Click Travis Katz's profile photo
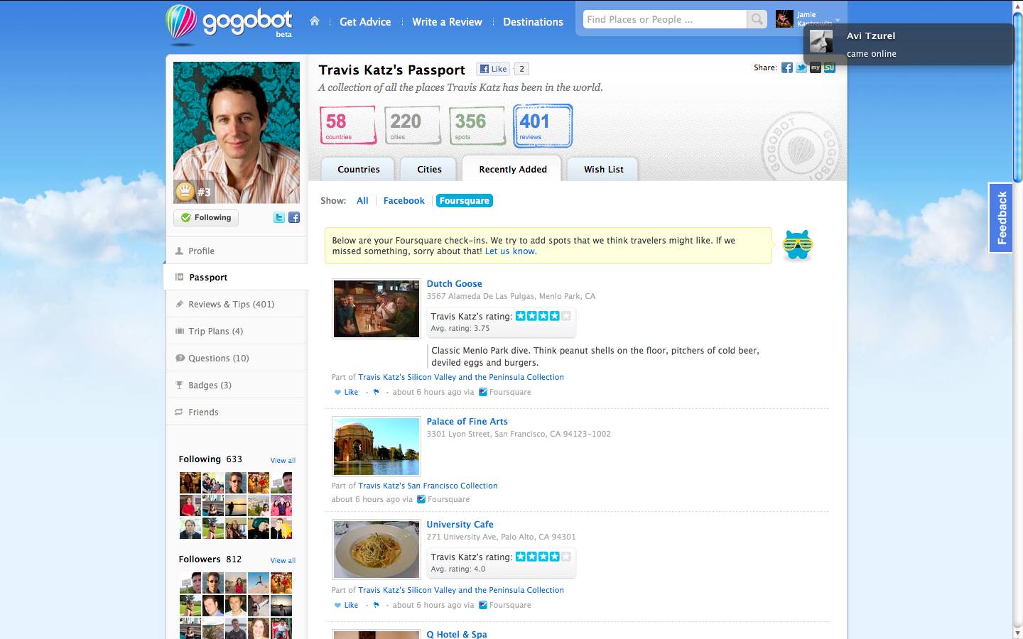This screenshot has height=639, width=1023. (x=237, y=132)
